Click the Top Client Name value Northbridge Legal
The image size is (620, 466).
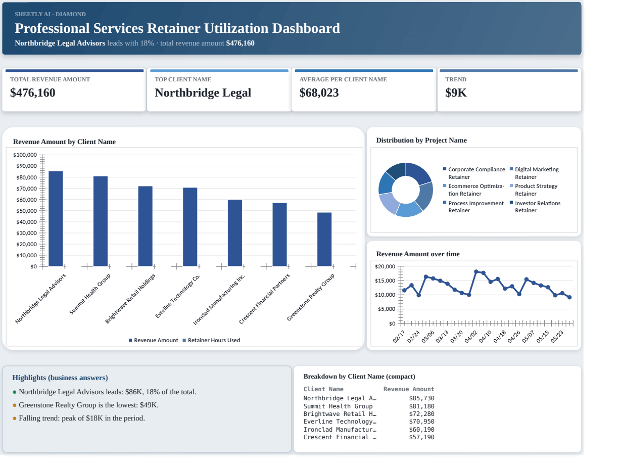click(203, 93)
